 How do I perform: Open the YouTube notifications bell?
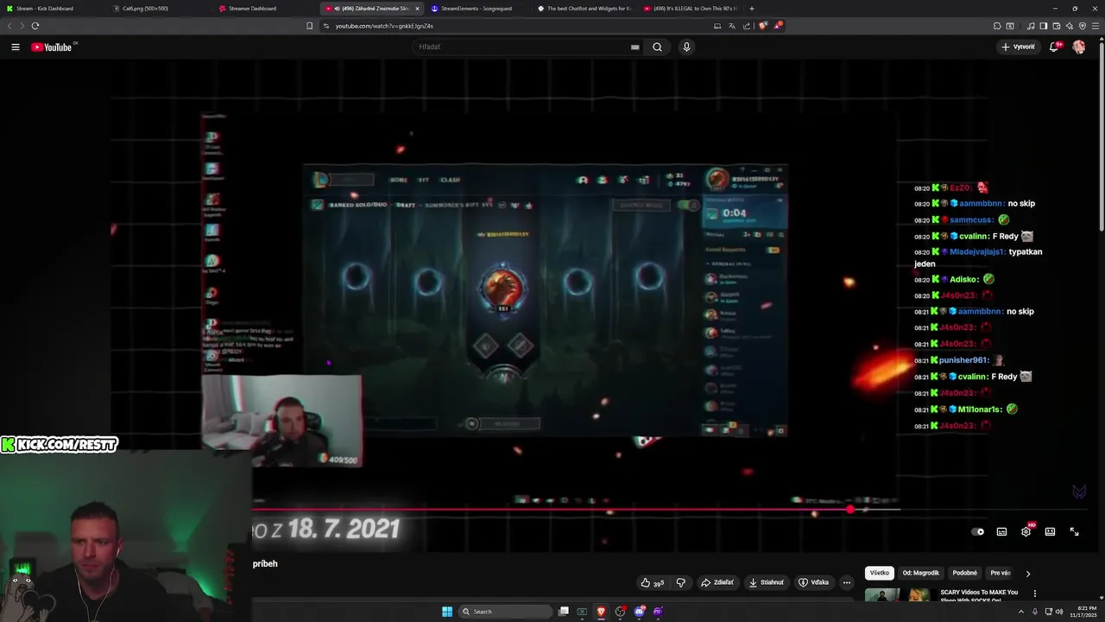pyautogui.click(x=1054, y=47)
